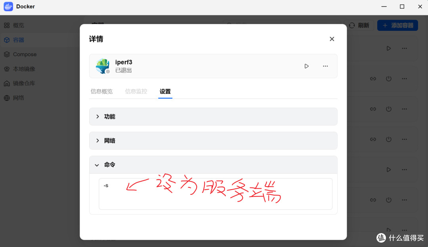Focus the command field containing -s
Viewport: 428px width, 247px height.
coord(215,194)
